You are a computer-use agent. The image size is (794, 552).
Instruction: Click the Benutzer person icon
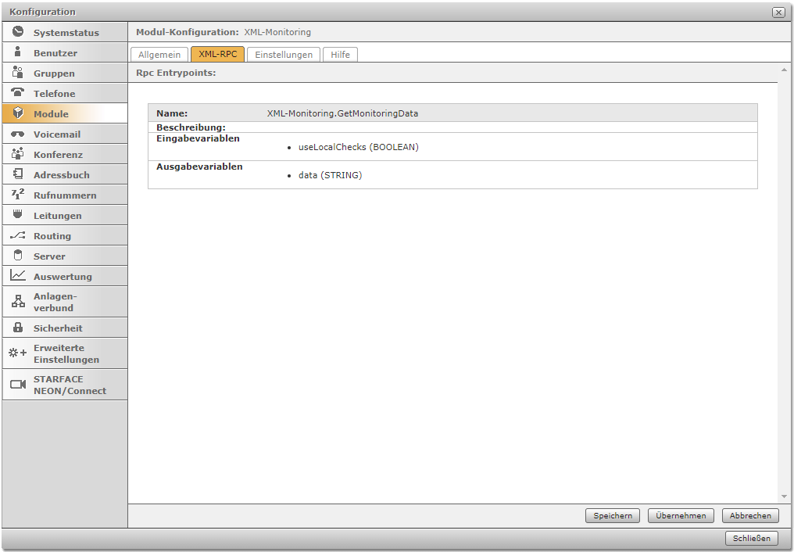[x=18, y=52]
